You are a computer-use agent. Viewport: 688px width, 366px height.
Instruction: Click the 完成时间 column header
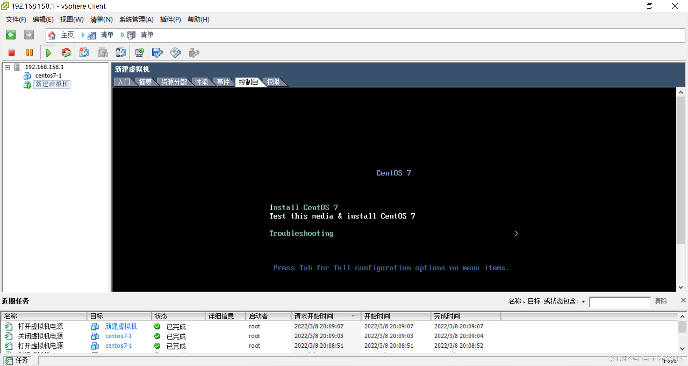[x=466, y=316]
